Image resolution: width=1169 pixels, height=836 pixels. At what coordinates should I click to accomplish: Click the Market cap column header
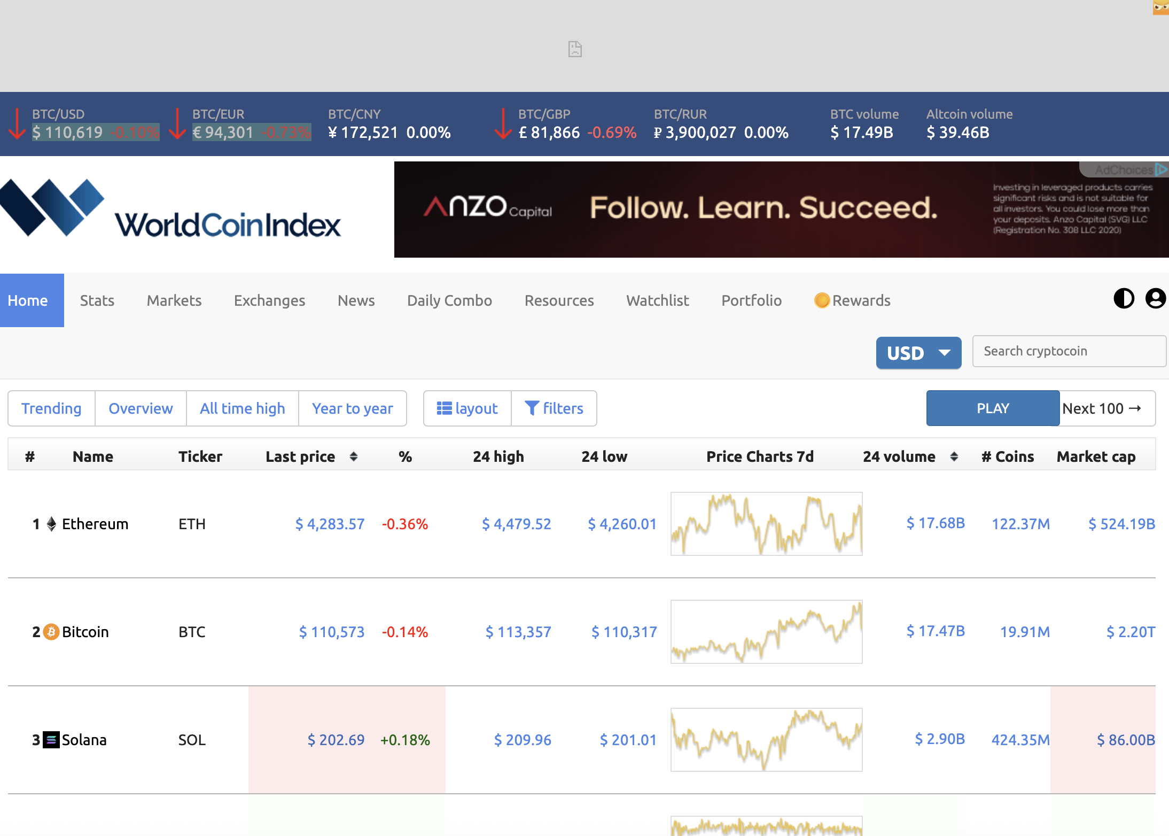[x=1096, y=456]
